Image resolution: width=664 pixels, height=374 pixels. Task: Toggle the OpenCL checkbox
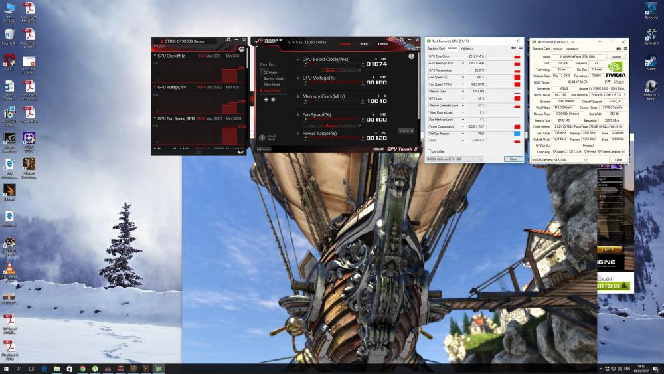[x=554, y=151]
